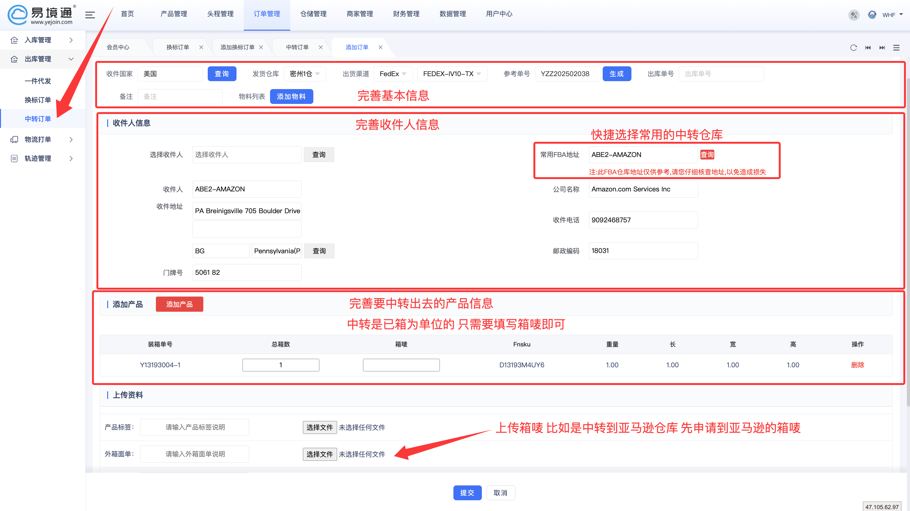Open the tab list menu icon

click(x=896, y=48)
